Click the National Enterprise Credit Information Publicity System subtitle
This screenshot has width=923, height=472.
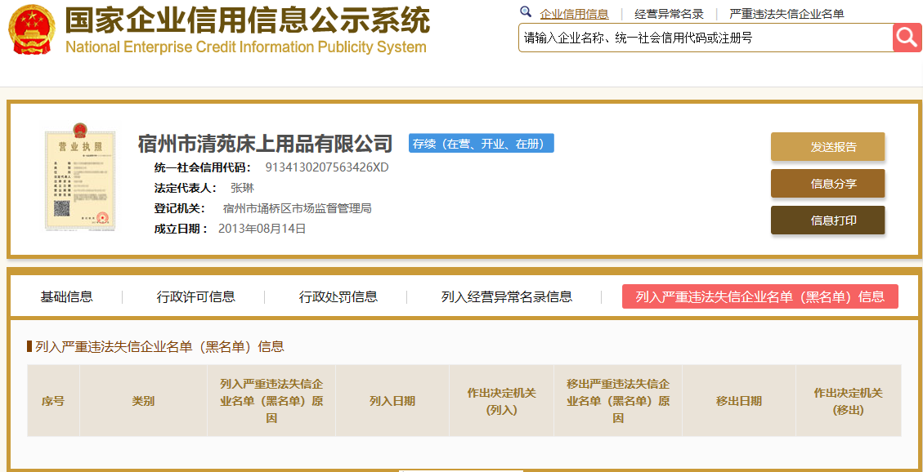coord(245,47)
